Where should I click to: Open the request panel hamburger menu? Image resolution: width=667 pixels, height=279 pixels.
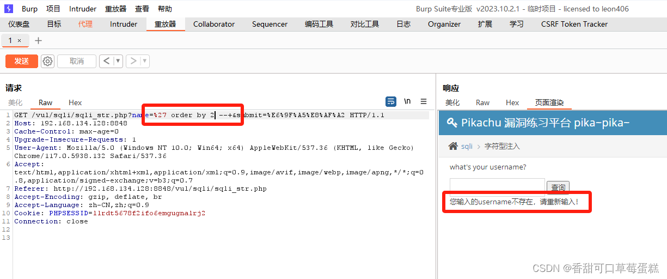[x=424, y=101]
